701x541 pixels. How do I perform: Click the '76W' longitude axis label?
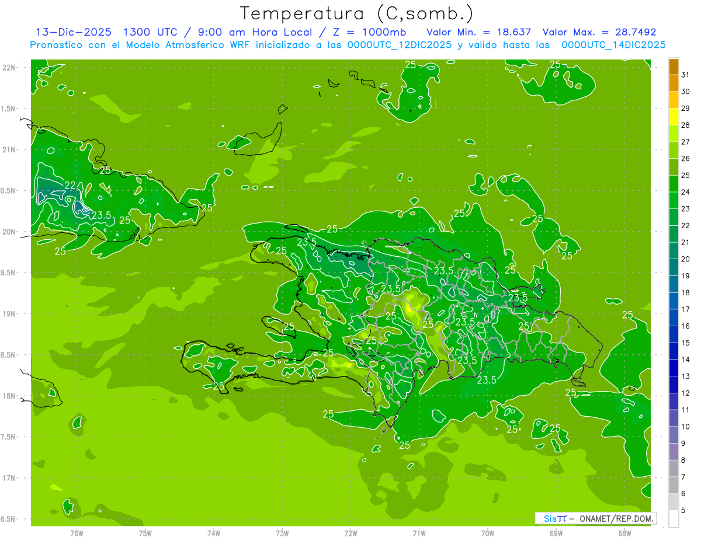click(x=77, y=533)
